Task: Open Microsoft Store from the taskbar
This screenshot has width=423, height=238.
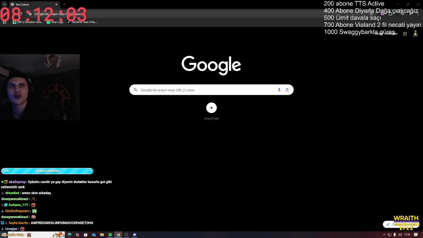Action: tap(86, 235)
